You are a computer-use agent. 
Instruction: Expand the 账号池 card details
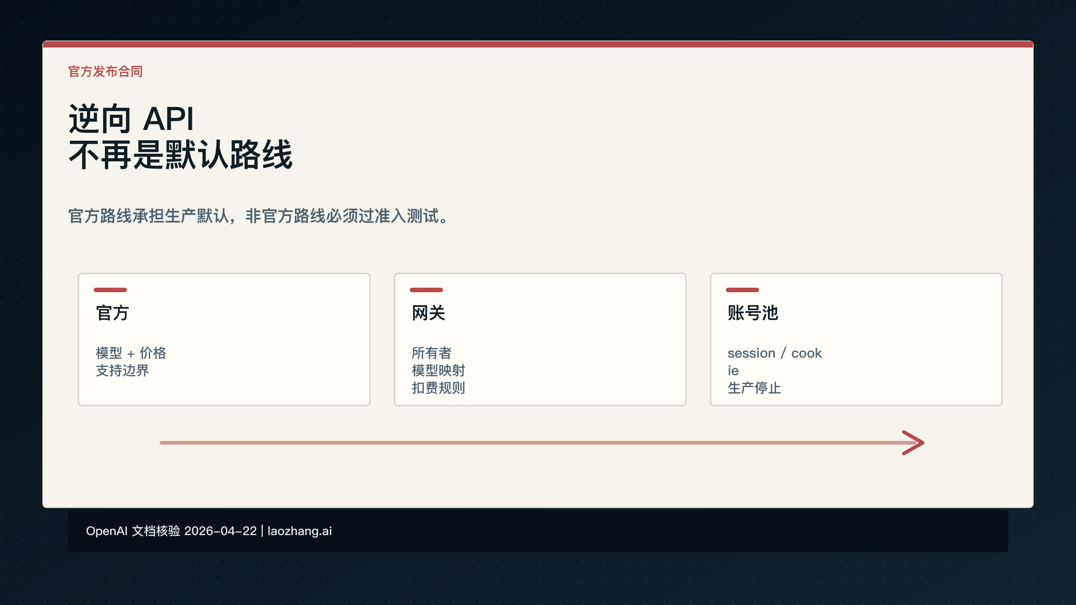[774, 371]
